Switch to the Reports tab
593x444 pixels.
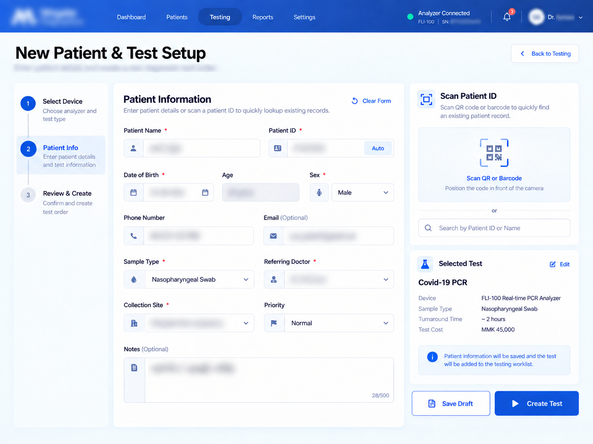click(x=263, y=17)
